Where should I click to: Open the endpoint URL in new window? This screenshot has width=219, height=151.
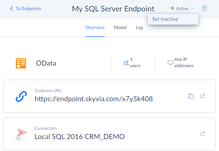point(203,96)
